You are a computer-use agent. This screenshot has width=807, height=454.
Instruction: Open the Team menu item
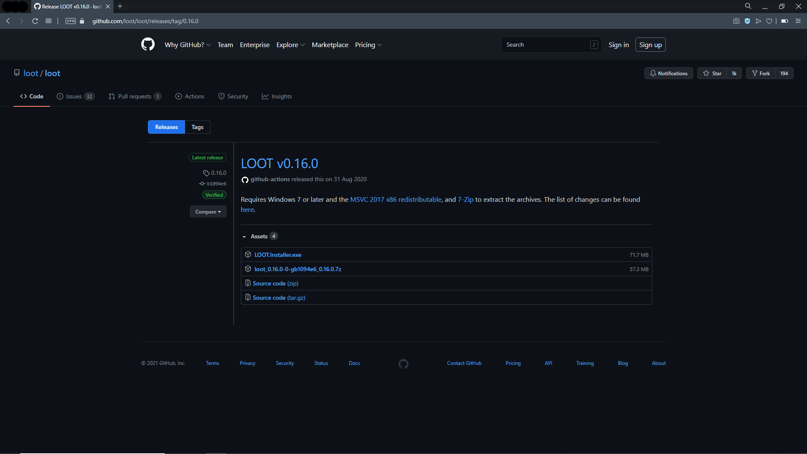pyautogui.click(x=225, y=45)
